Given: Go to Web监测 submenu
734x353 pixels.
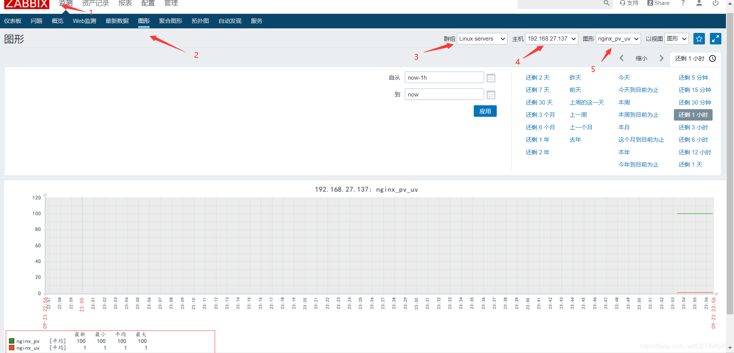Looking at the screenshot, I should pyautogui.click(x=85, y=21).
